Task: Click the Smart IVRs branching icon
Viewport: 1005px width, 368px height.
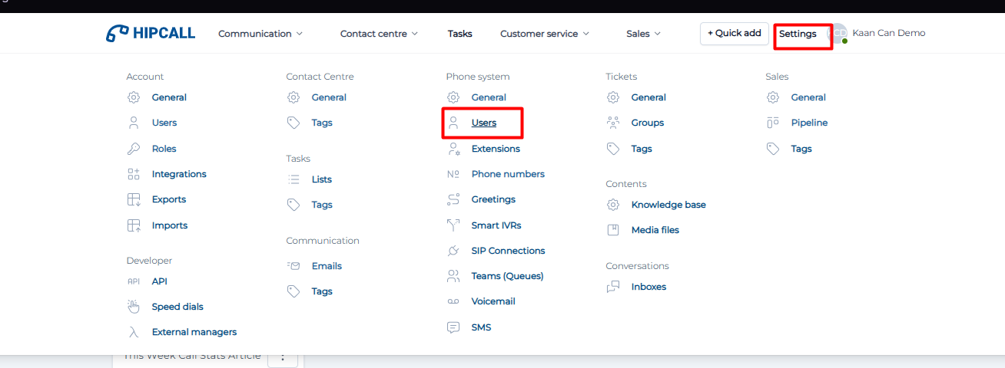Action: point(453,225)
